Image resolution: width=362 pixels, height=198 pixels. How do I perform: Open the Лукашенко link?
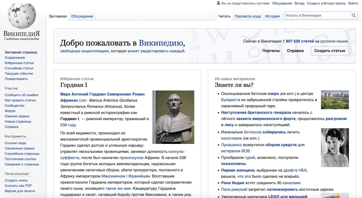pos(231,145)
